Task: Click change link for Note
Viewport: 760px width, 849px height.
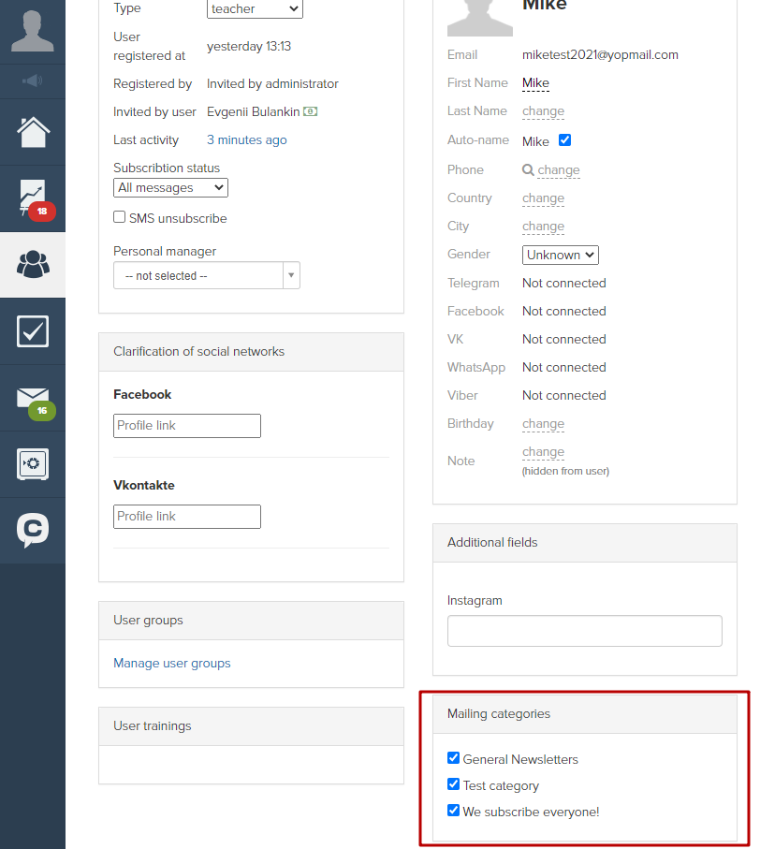Action: [x=543, y=451]
